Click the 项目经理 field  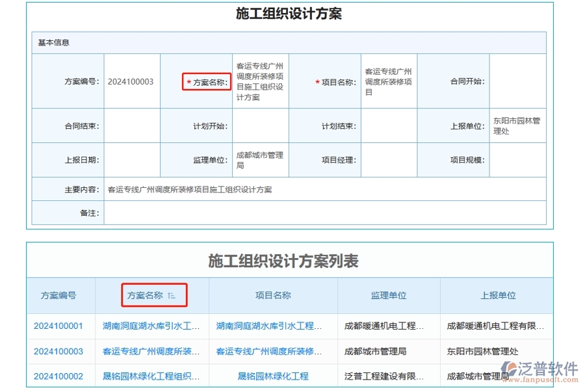(x=390, y=160)
